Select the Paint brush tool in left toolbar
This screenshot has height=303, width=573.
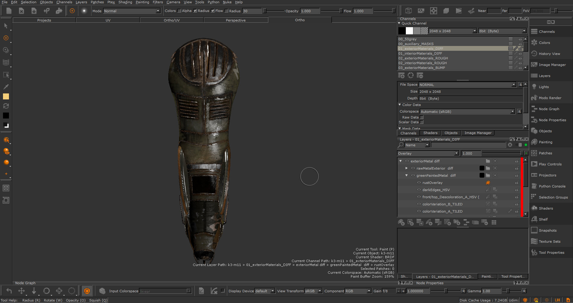point(6,38)
